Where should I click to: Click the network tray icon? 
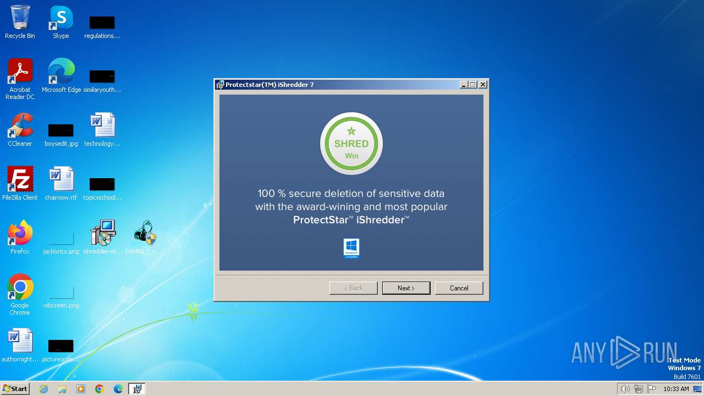[639, 389]
